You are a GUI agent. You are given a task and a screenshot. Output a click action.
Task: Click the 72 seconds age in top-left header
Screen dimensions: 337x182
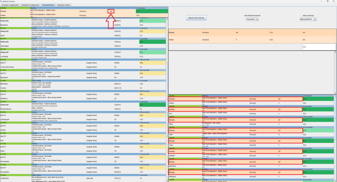(141, 8)
